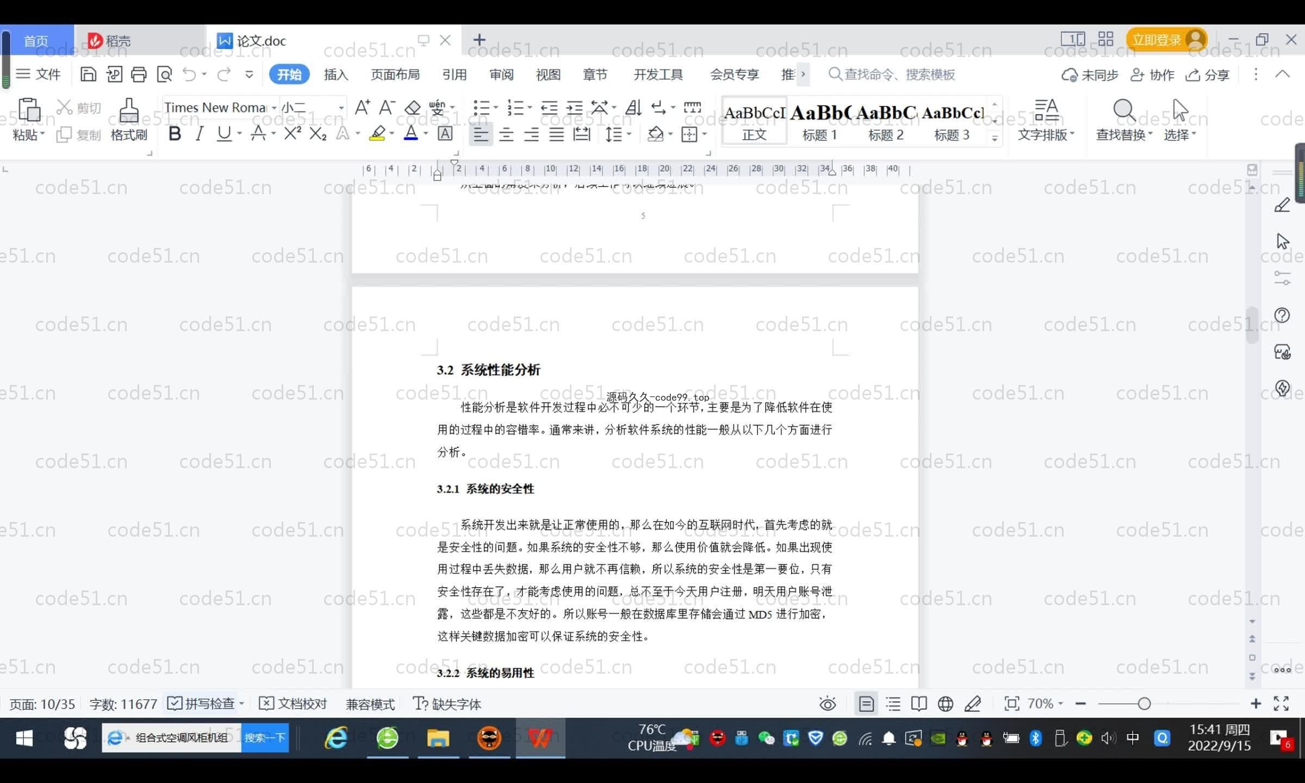
Task: Click the Redo arrow icon
Action: click(224, 74)
